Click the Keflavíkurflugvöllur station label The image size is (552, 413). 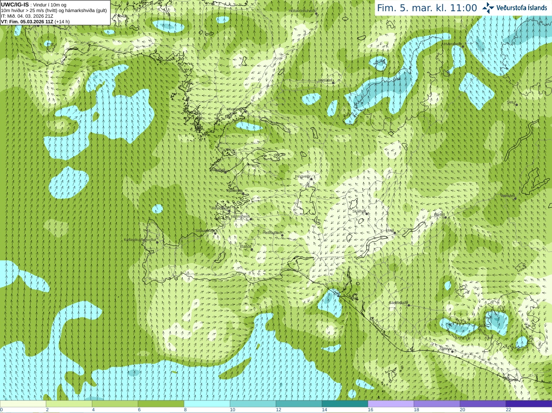(140, 240)
